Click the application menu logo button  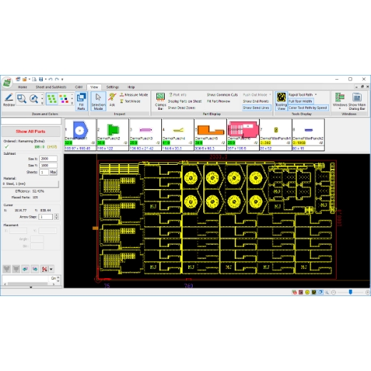pyautogui.click(x=7, y=83)
